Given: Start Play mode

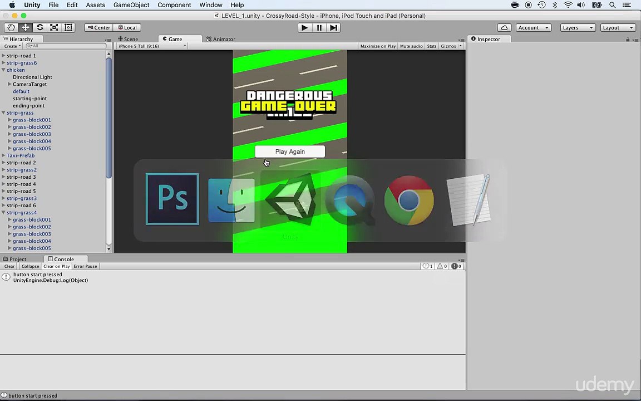Looking at the screenshot, I should [x=304, y=27].
